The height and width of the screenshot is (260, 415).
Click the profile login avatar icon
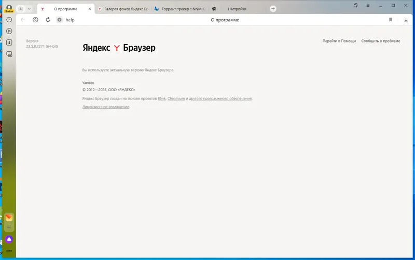click(9, 8)
